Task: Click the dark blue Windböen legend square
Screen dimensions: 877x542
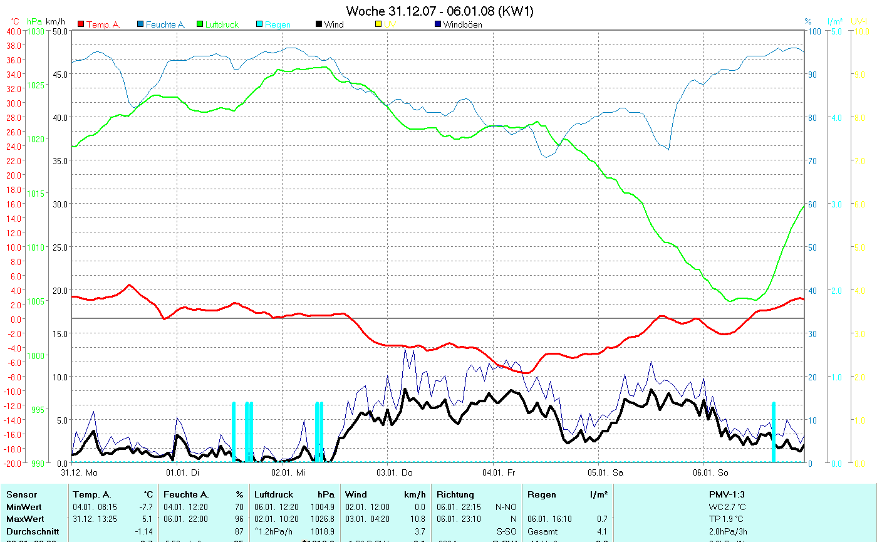Action: click(x=438, y=24)
